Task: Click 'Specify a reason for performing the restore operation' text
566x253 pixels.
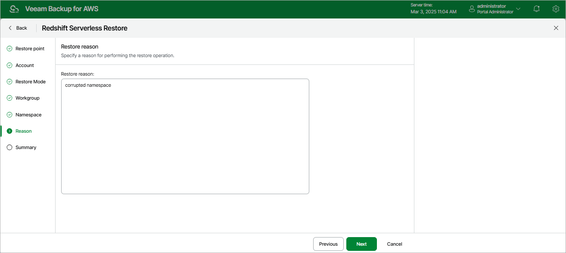Action: [118, 55]
